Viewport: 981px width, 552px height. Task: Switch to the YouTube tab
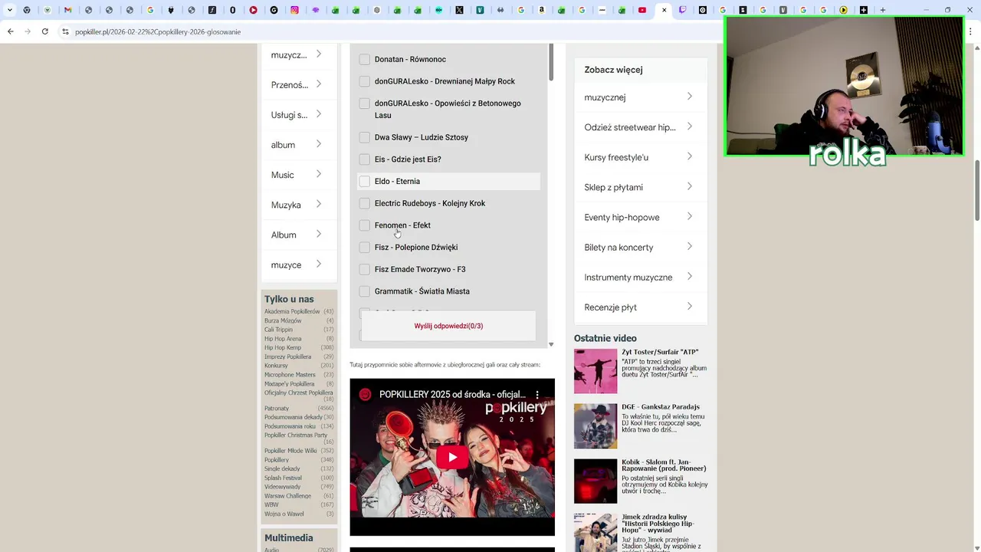(x=642, y=10)
